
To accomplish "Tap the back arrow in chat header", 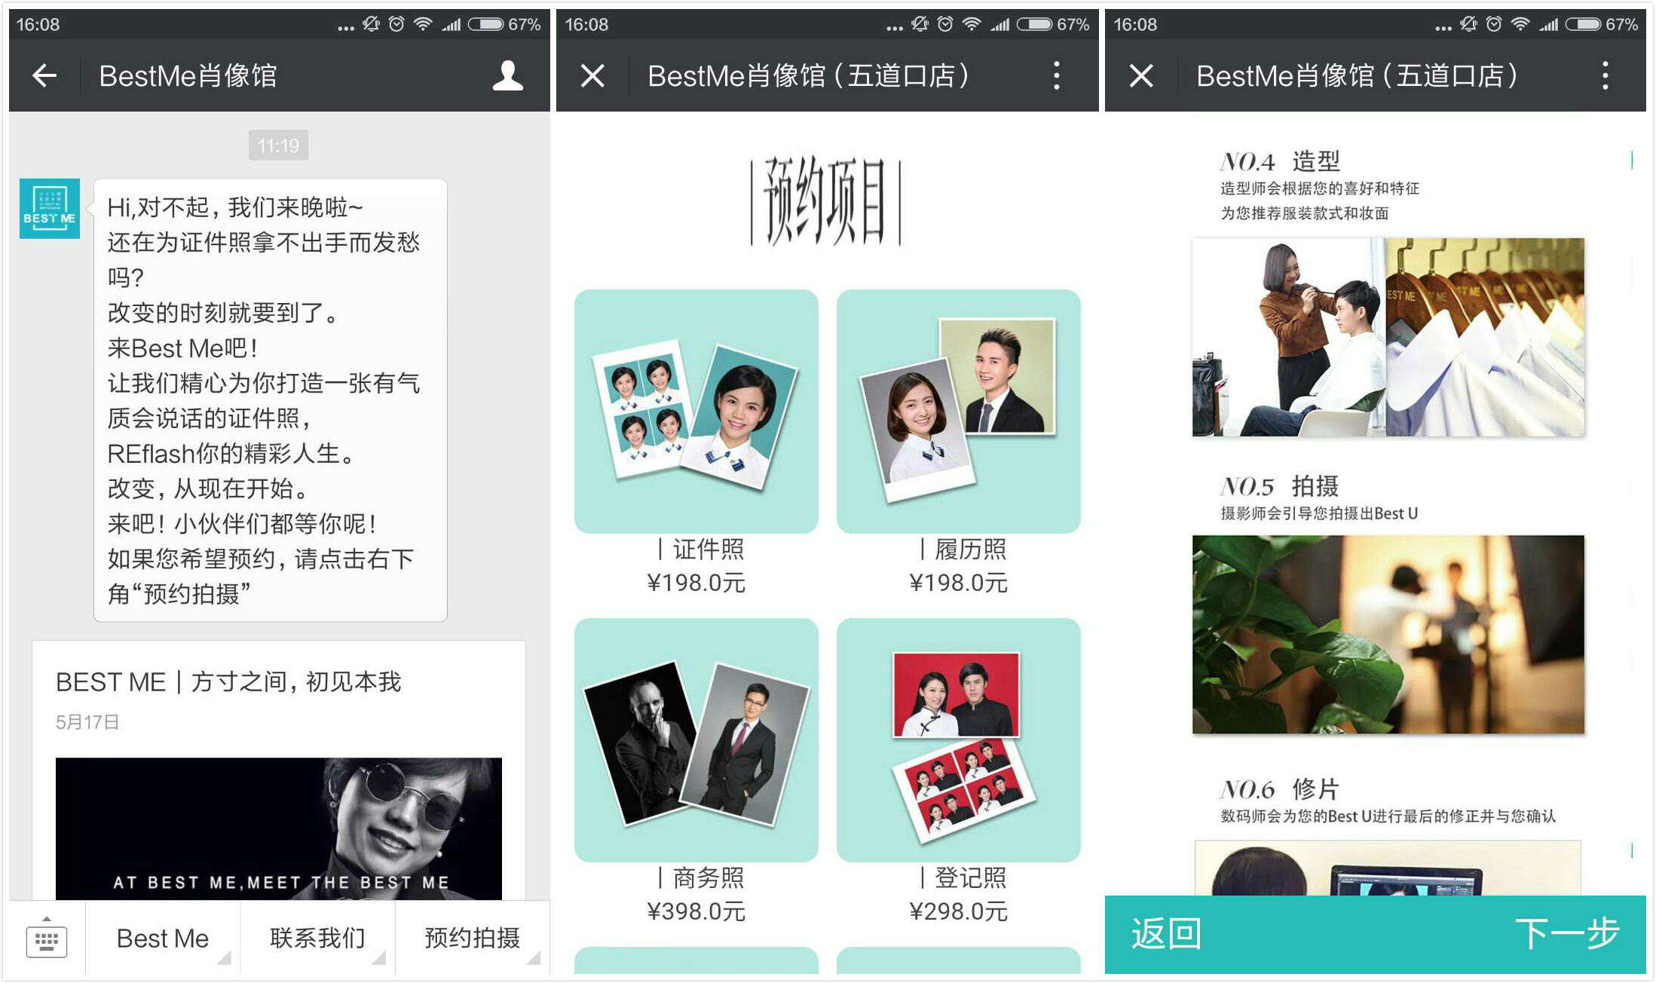I will (x=44, y=75).
